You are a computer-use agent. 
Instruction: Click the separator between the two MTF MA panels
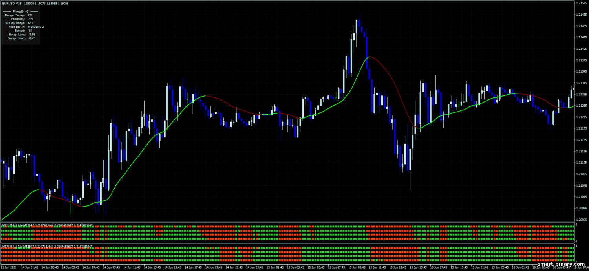pyautogui.click(x=287, y=243)
